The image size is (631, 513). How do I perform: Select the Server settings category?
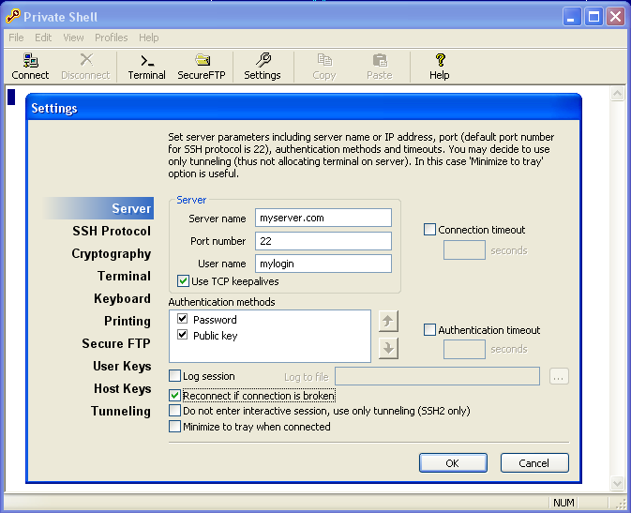pos(99,208)
